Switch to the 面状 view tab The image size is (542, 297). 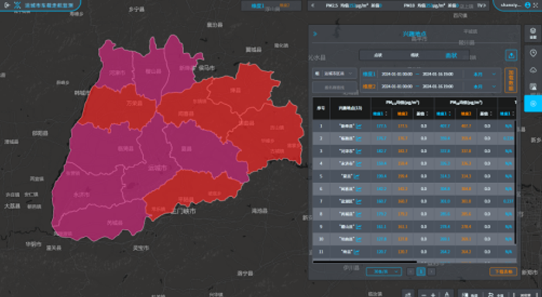451,55
